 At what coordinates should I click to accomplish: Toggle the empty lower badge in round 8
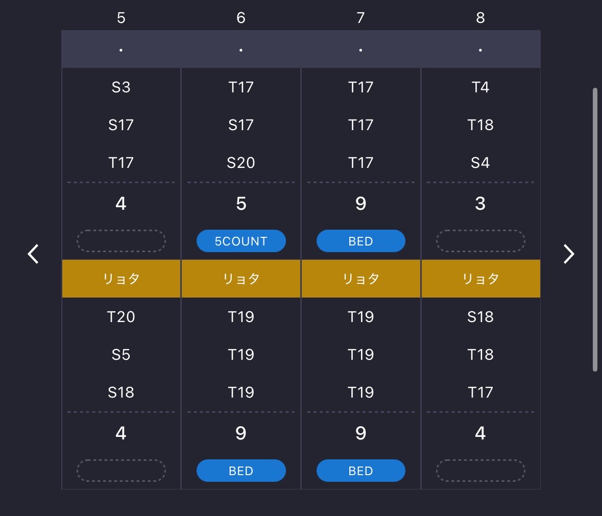tap(480, 471)
